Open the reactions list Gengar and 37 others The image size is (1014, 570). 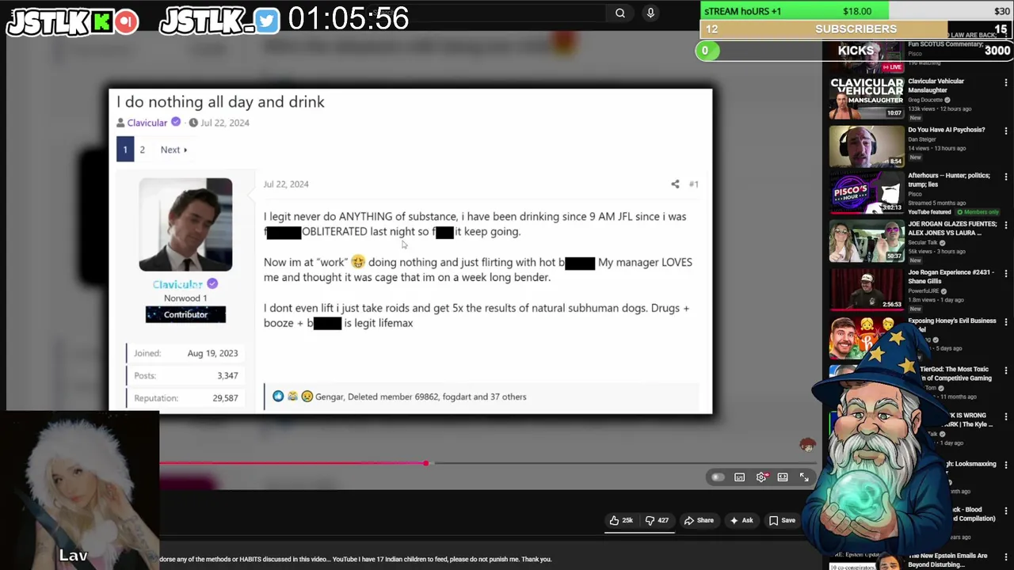click(421, 397)
